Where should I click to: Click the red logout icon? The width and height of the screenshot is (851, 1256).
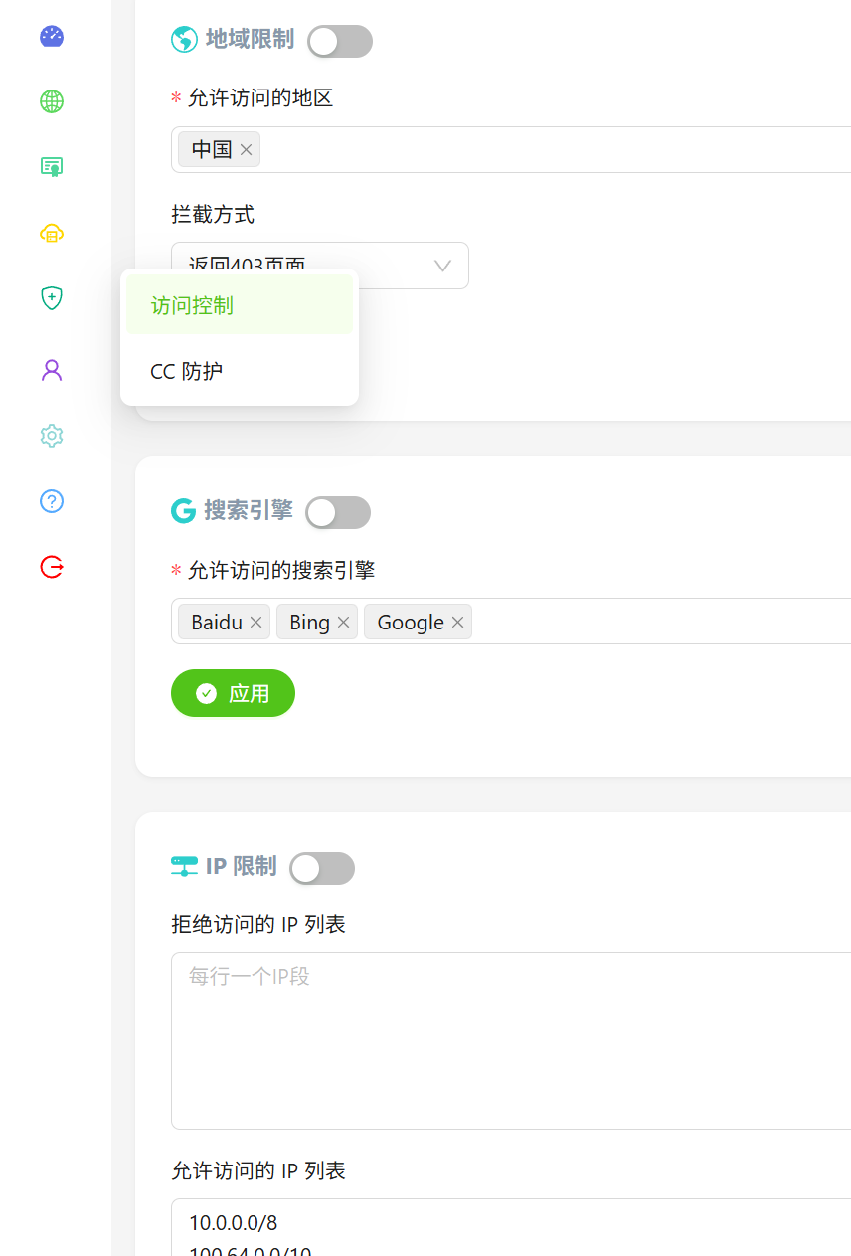pos(51,567)
